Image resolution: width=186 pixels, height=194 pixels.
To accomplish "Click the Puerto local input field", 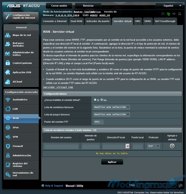I will pos(138,146).
